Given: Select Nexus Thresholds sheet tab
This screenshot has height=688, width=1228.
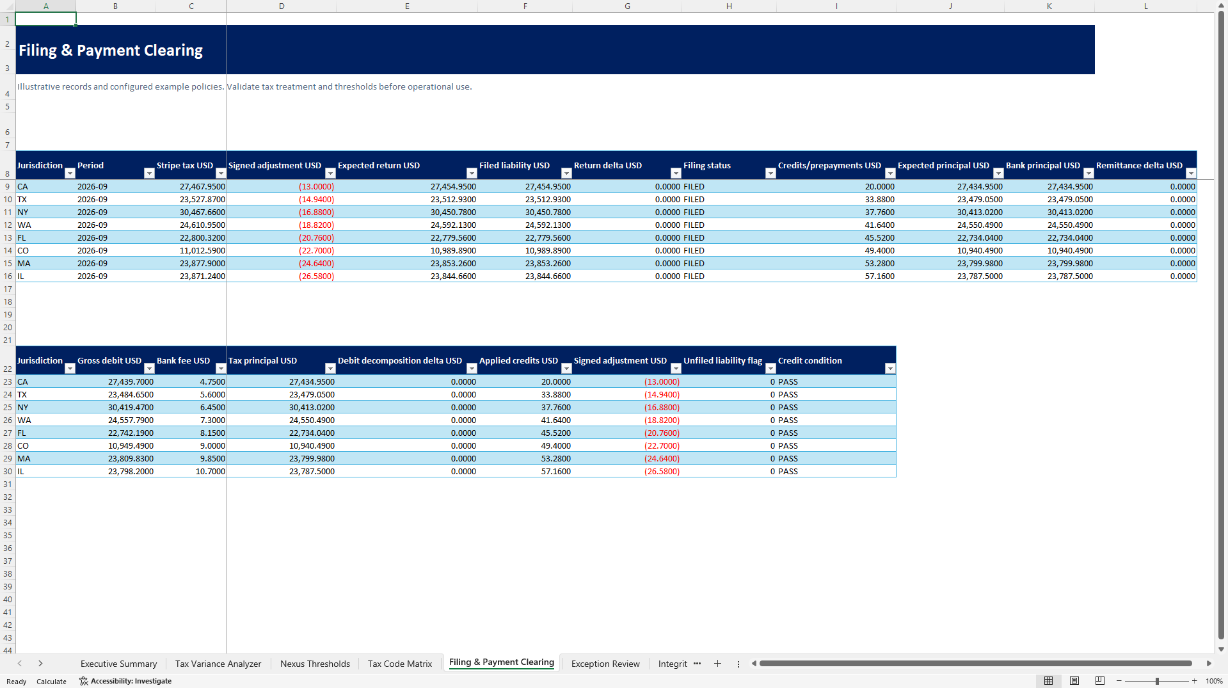Looking at the screenshot, I should tap(315, 664).
